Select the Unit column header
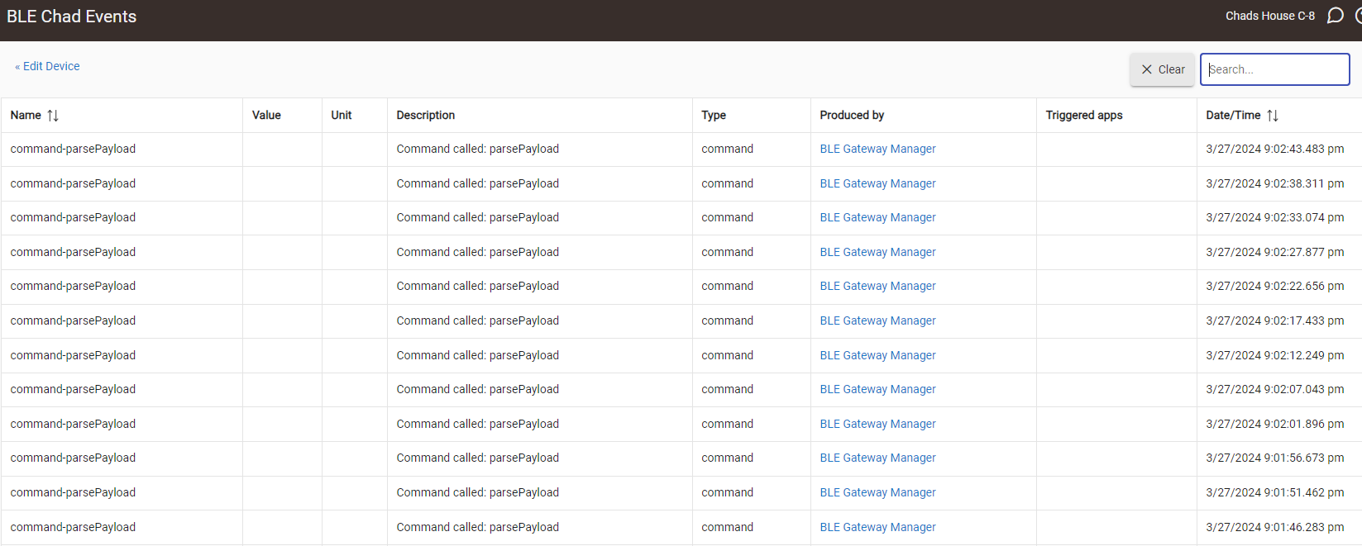This screenshot has width=1362, height=546. point(342,116)
